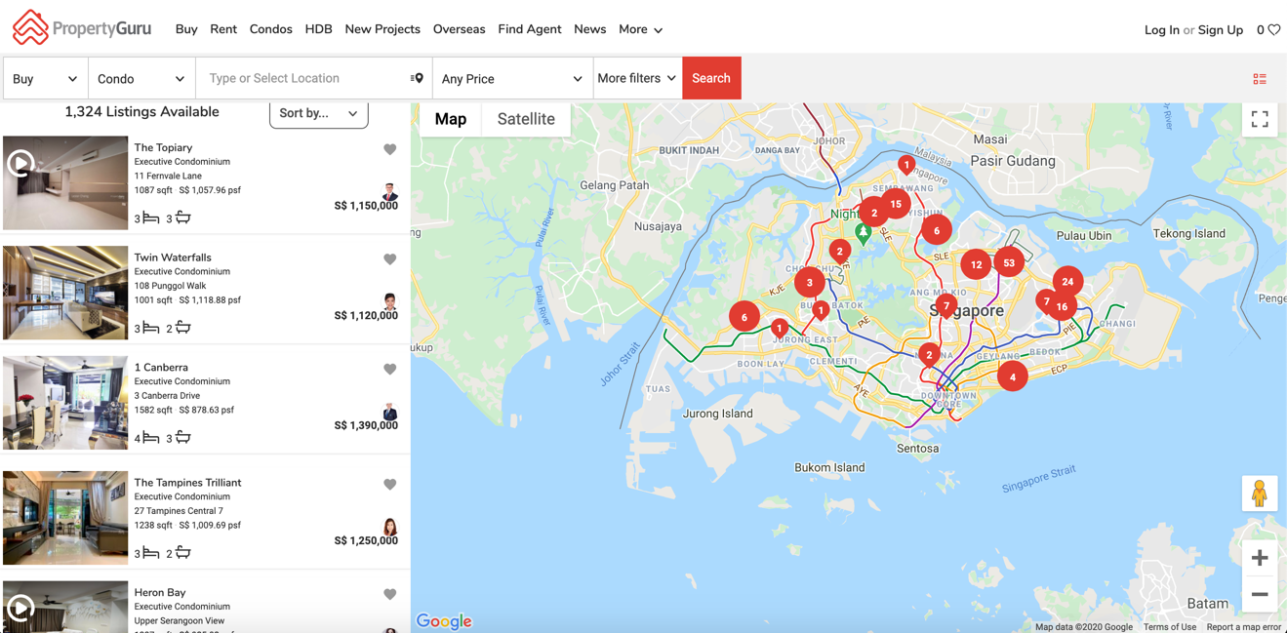Open the HDB menu item
The image size is (1287, 633).
coord(318,29)
